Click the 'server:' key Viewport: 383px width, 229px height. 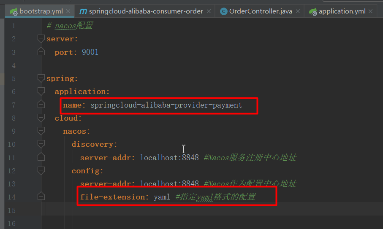click(62, 39)
